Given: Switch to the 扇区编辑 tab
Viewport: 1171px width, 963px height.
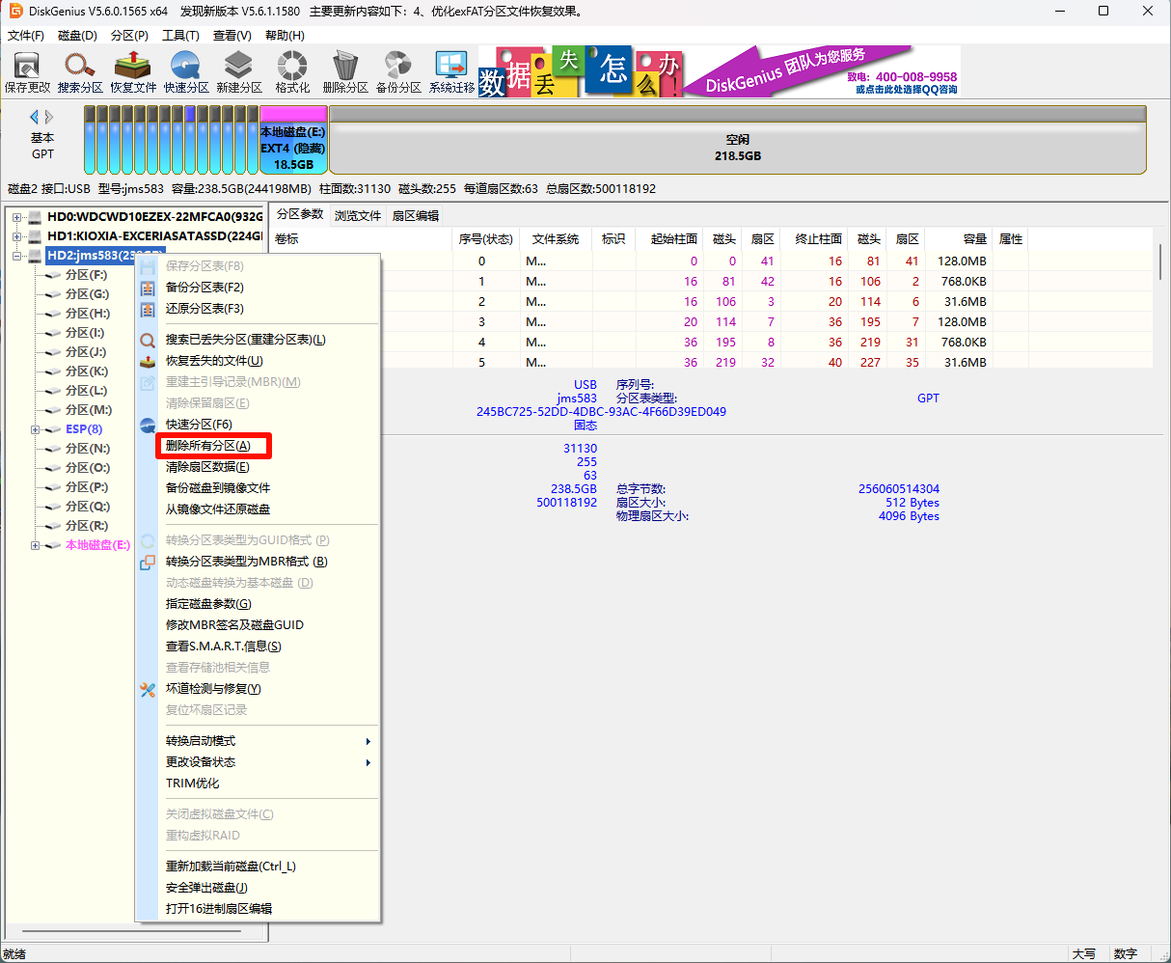Looking at the screenshot, I should click(x=416, y=215).
